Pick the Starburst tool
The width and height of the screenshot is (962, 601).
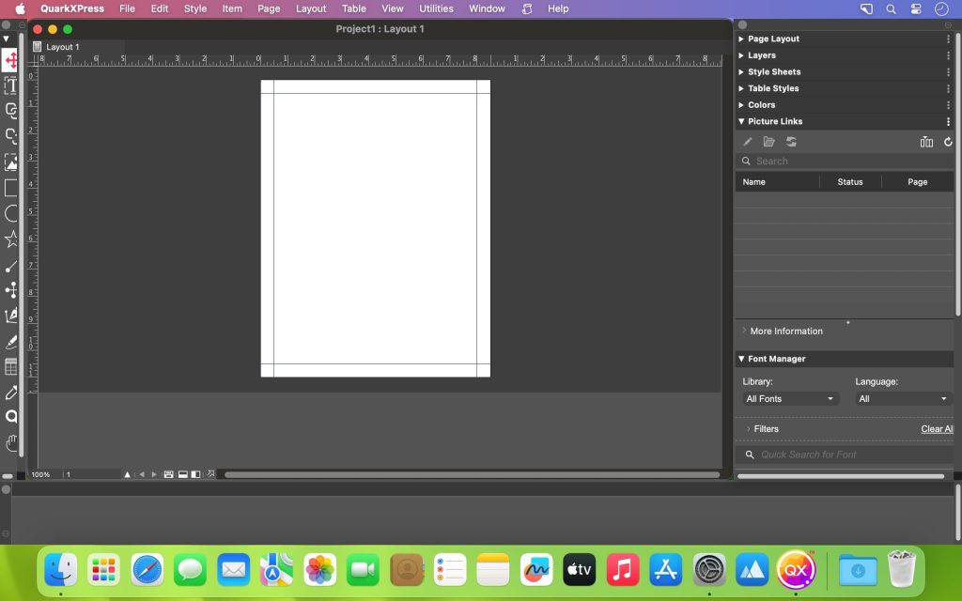click(x=11, y=239)
